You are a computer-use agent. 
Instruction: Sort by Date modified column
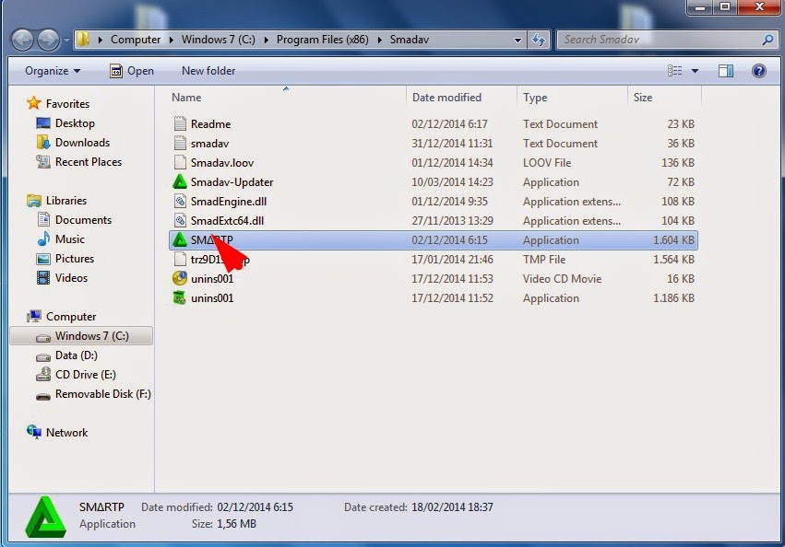pos(446,98)
